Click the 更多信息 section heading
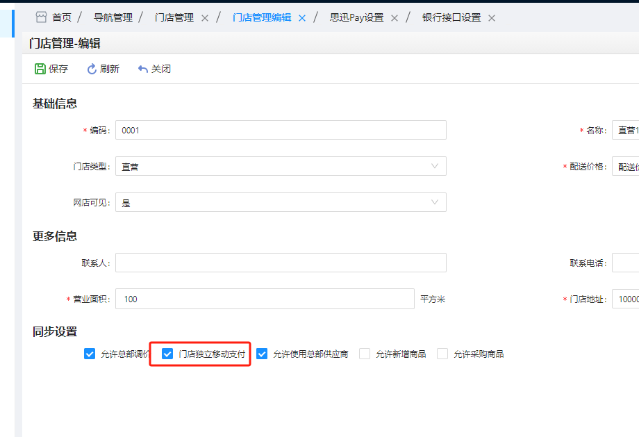This screenshot has height=437, width=639. [x=55, y=236]
